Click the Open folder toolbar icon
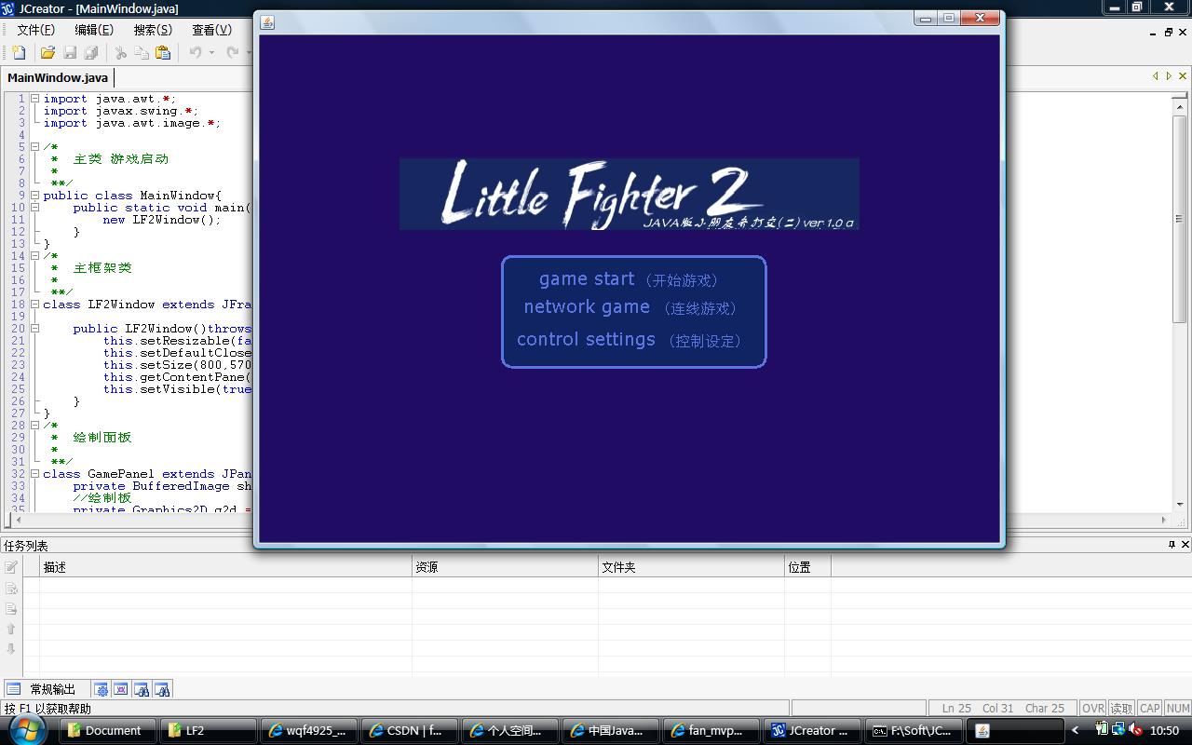The image size is (1192, 745). click(48, 53)
